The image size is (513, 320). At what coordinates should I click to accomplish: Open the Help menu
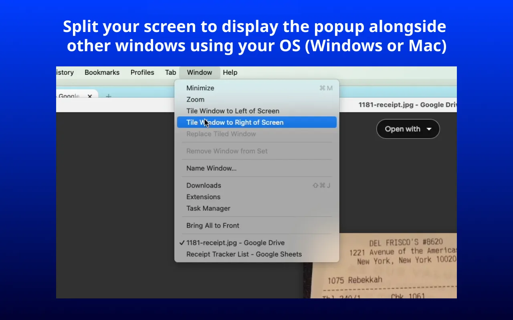pos(230,72)
